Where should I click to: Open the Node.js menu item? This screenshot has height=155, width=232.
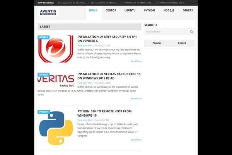pos(169,10)
